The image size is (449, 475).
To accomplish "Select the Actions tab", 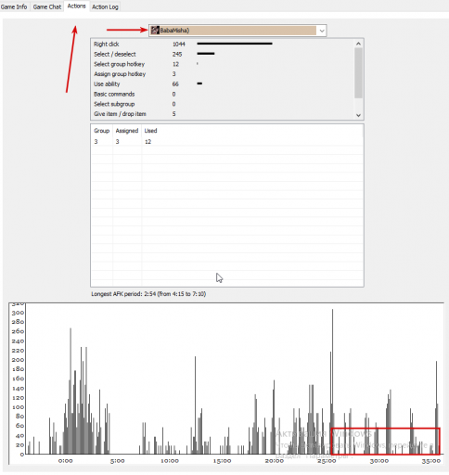I will click(76, 6).
